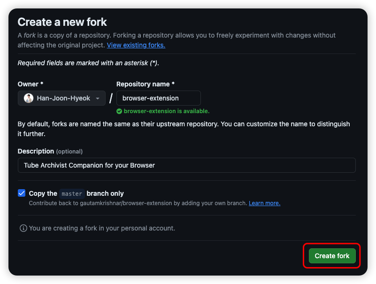Click the info icon near personal account note
376x284 pixels.
(23, 228)
